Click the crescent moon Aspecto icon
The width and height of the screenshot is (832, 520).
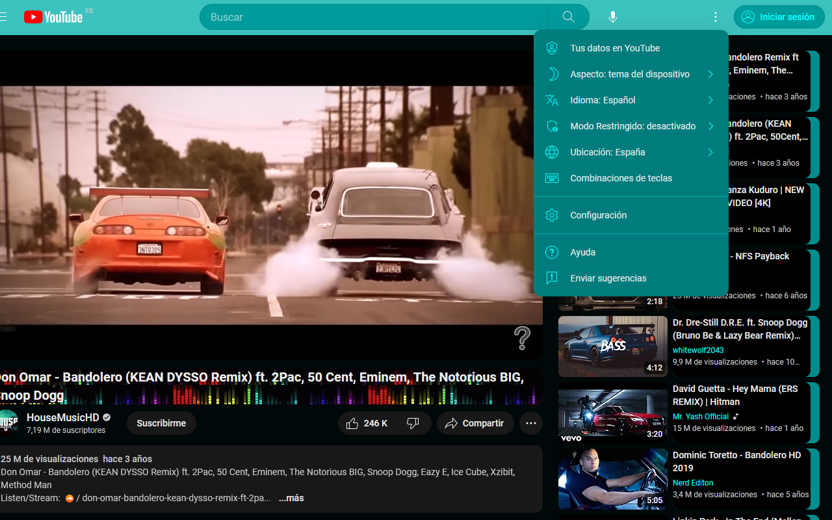552,74
